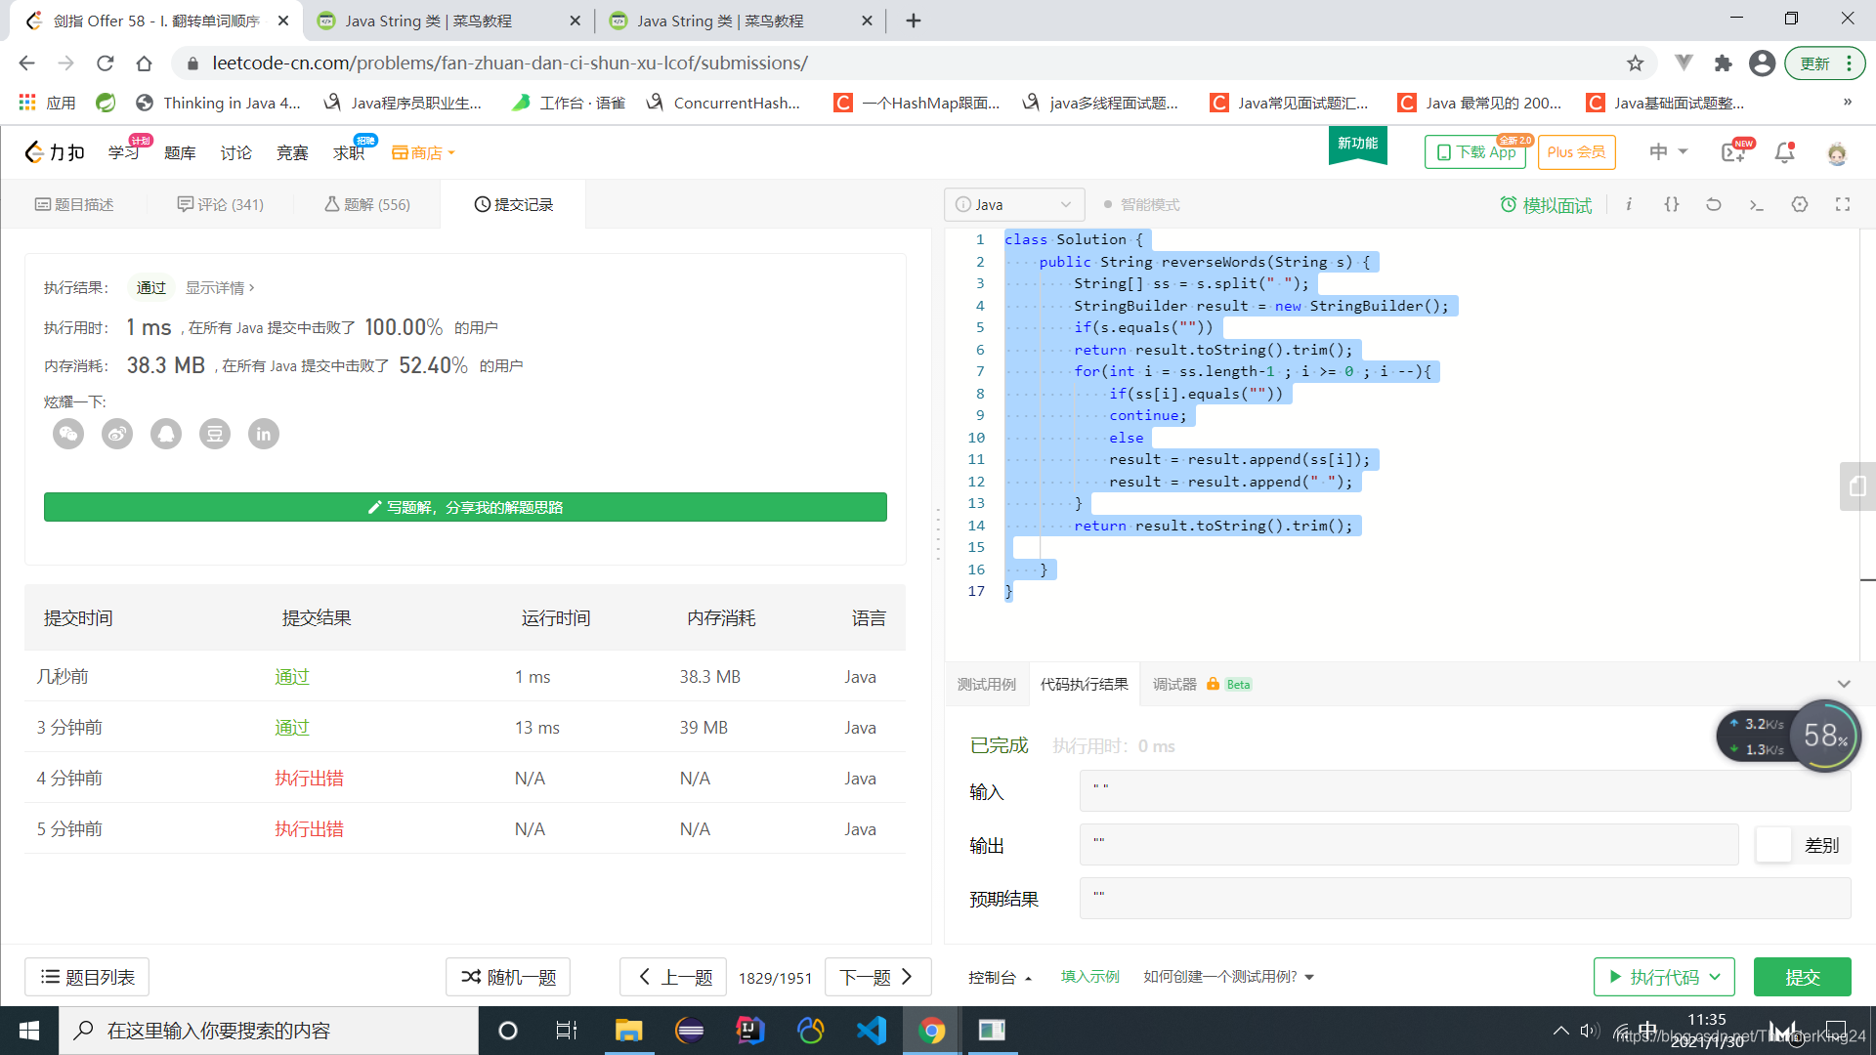Format code with braces icon
The height and width of the screenshot is (1055, 1876).
coord(1672,204)
